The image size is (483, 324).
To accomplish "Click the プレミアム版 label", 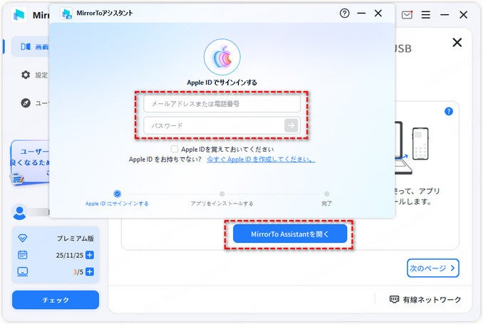I will [x=76, y=238].
